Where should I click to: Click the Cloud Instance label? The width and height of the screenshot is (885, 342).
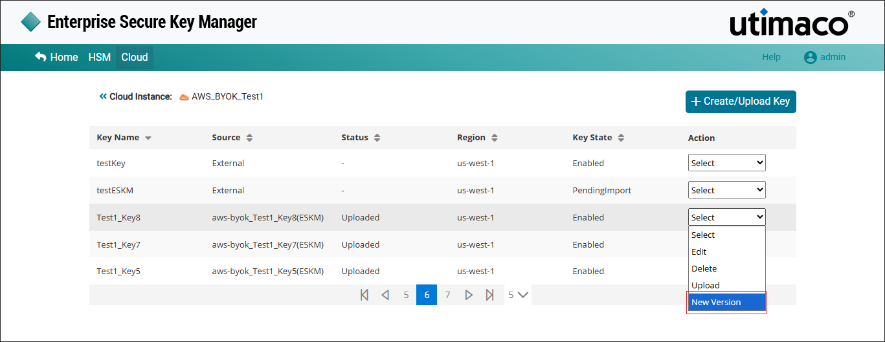click(x=140, y=96)
